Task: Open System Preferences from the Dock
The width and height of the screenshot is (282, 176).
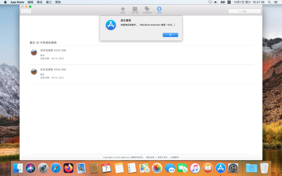Action: pyautogui.click(x=233, y=168)
